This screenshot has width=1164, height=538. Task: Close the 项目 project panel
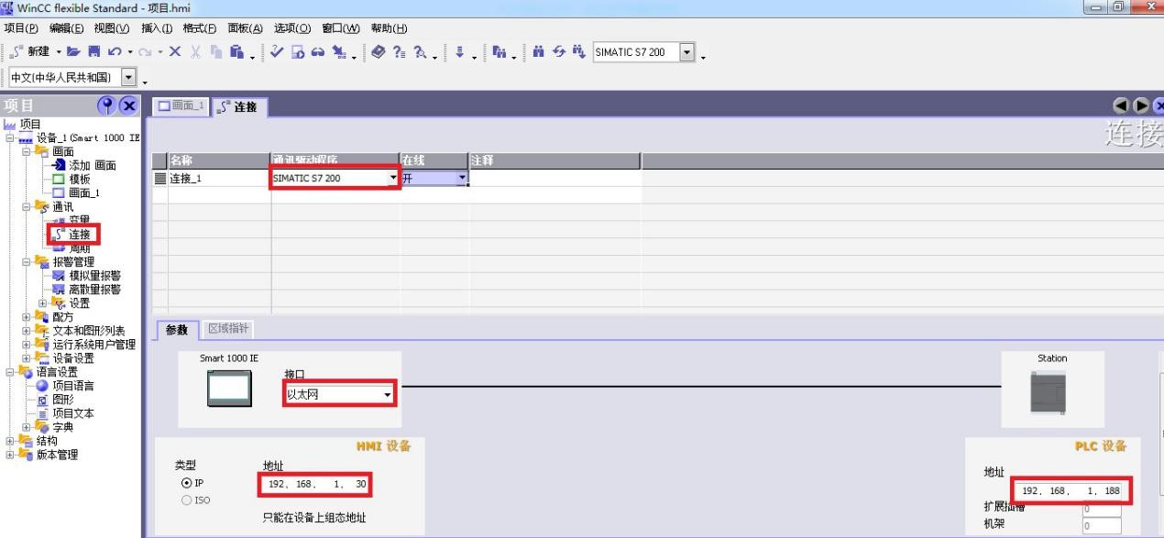[x=127, y=106]
